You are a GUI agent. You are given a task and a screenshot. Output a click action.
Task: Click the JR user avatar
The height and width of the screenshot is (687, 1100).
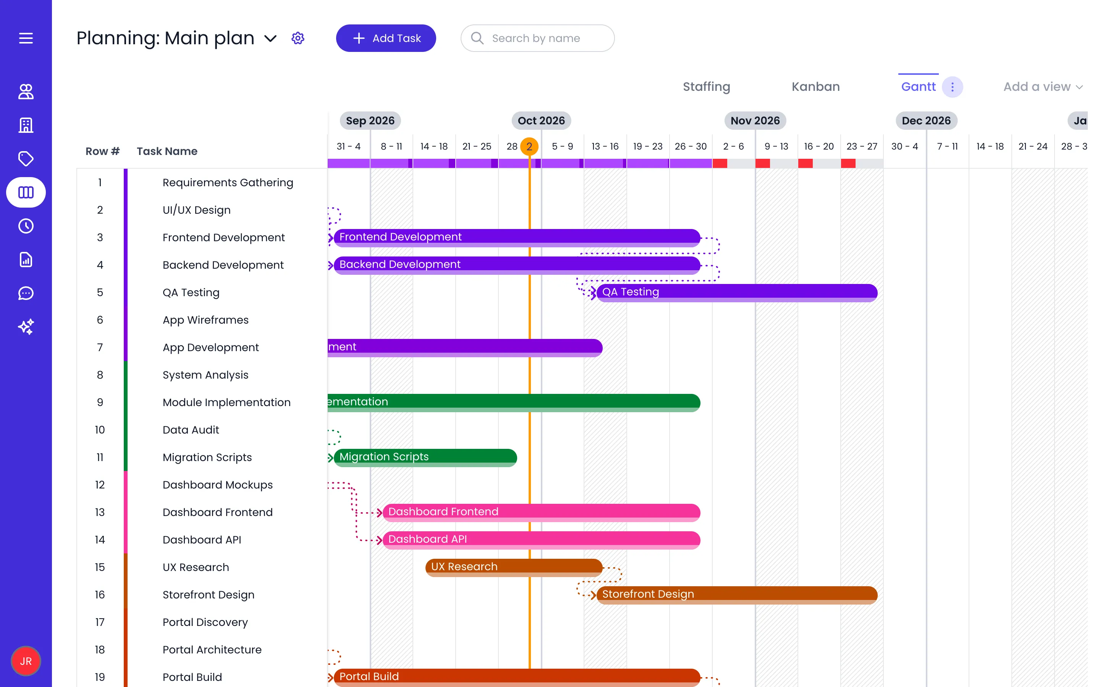pos(26,661)
